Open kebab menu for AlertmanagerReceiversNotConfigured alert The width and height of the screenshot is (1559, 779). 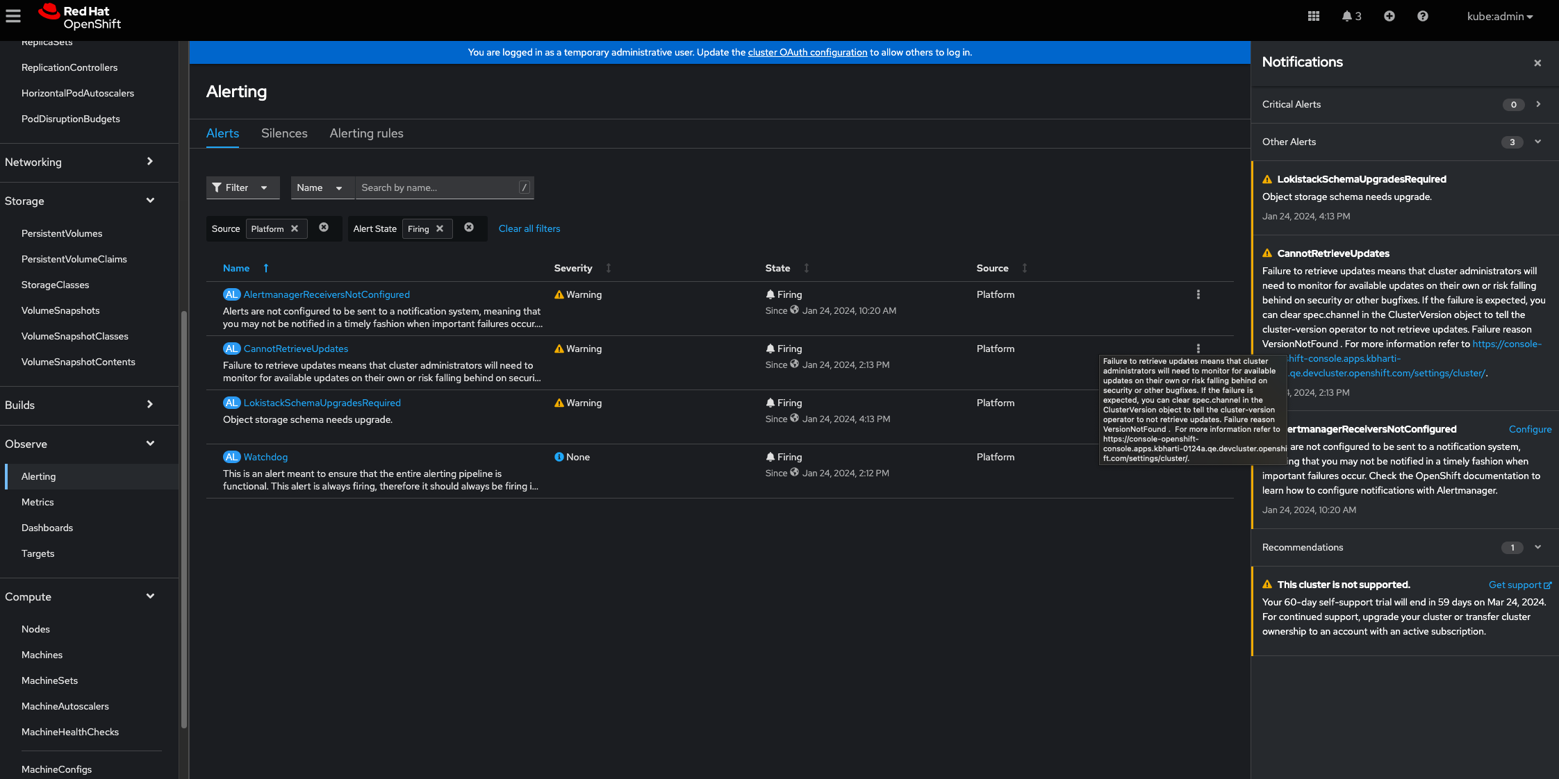[x=1198, y=294]
